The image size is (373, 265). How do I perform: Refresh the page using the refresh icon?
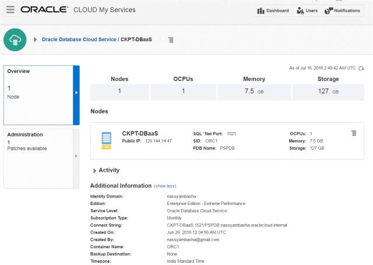[x=361, y=68]
